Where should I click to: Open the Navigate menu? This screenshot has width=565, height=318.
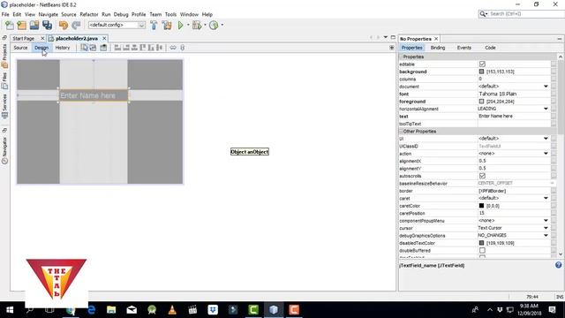(x=49, y=14)
